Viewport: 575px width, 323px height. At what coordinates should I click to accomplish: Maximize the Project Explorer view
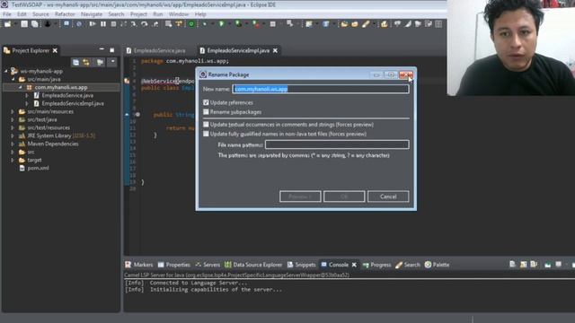pos(112,50)
